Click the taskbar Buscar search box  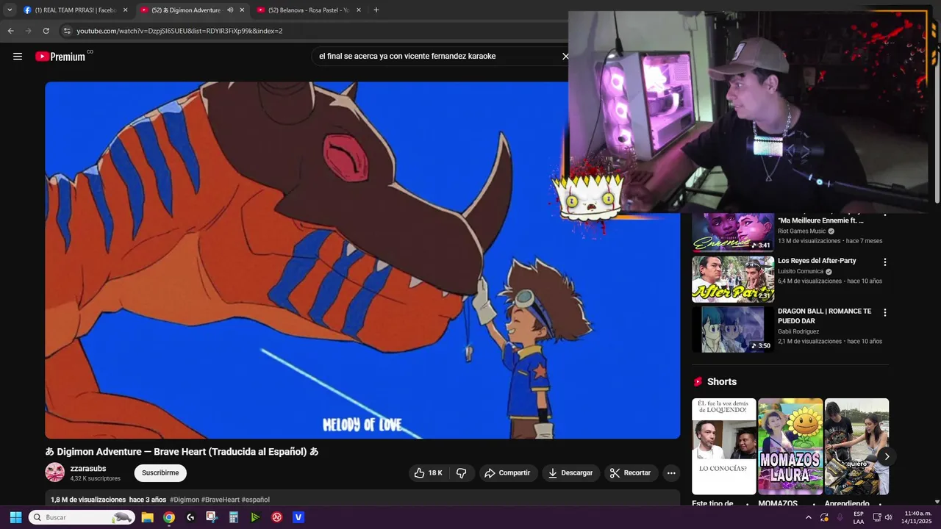82,517
